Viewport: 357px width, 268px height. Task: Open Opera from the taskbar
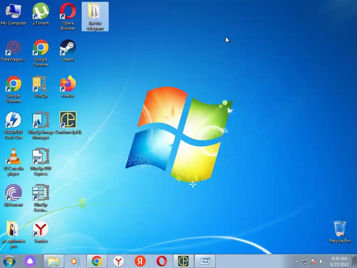(162, 261)
